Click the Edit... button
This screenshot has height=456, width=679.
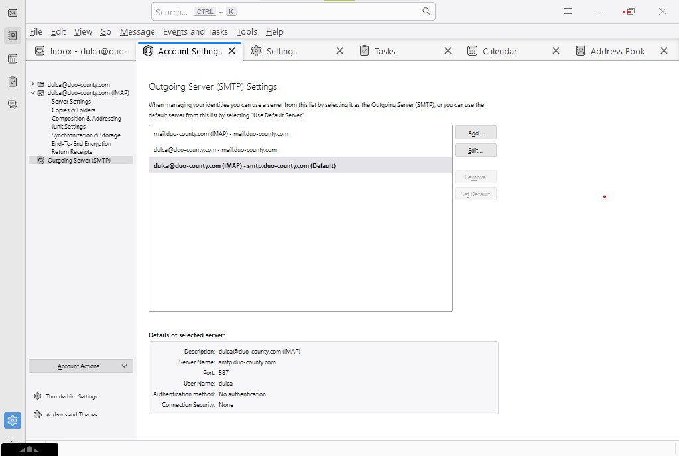(475, 150)
